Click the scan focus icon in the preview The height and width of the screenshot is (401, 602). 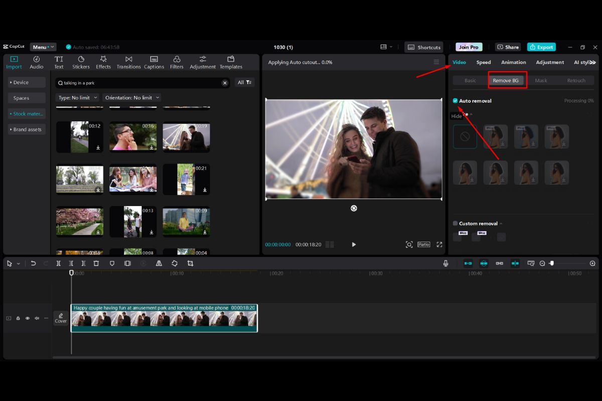click(x=409, y=245)
